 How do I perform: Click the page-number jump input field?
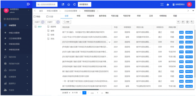98,93
